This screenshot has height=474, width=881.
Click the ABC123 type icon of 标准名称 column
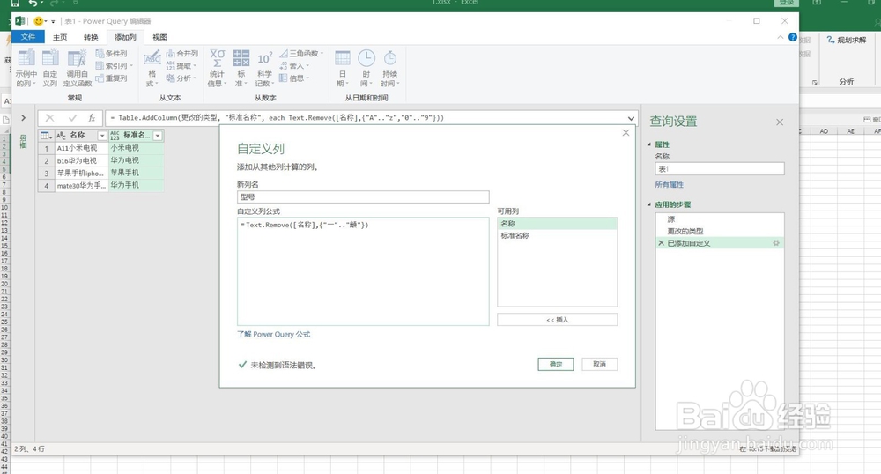tap(115, 136)
